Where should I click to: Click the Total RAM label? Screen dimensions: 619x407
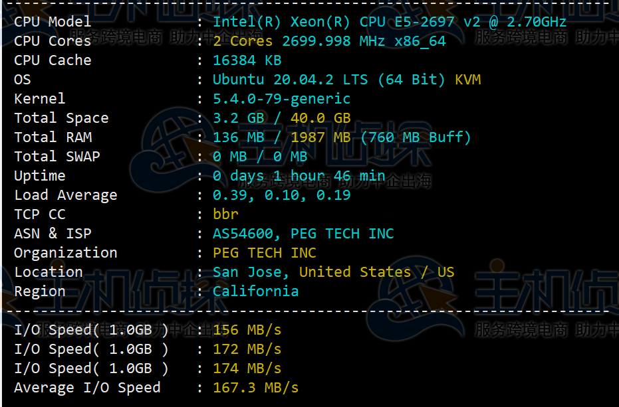coord(53,137)
